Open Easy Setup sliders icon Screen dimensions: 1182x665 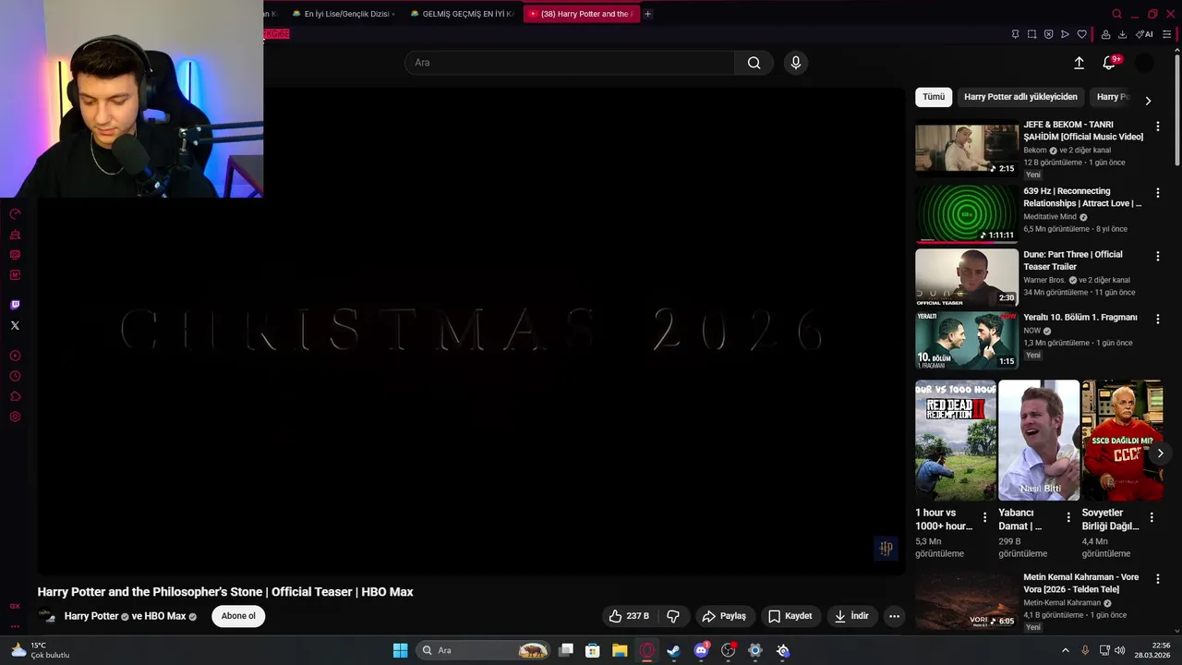point(1169,34)
